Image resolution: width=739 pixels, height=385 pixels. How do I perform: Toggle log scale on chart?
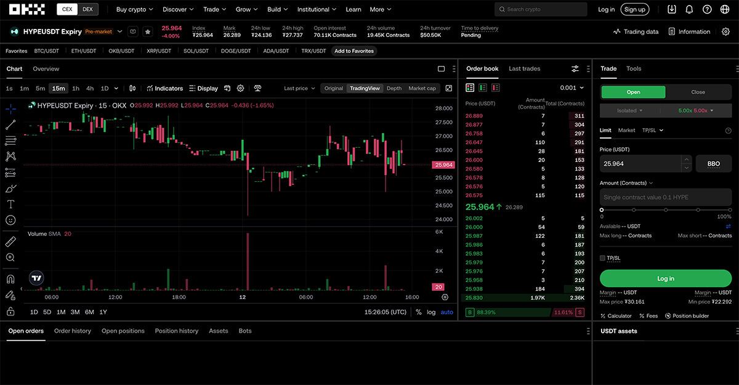(x=431, y=312)
